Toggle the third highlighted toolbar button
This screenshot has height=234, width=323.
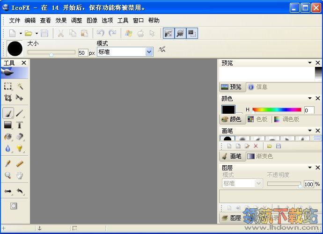tap(192, 33)
